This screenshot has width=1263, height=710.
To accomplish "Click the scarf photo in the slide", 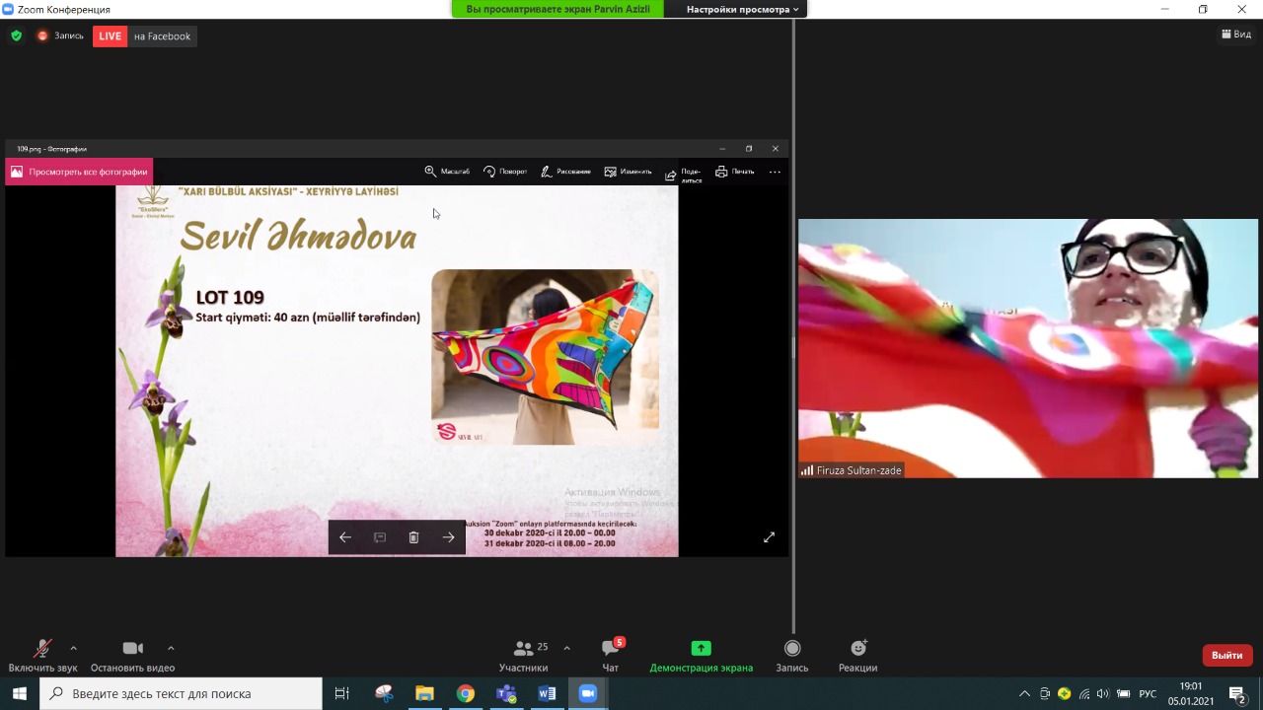I will click(x=545, y=357).
